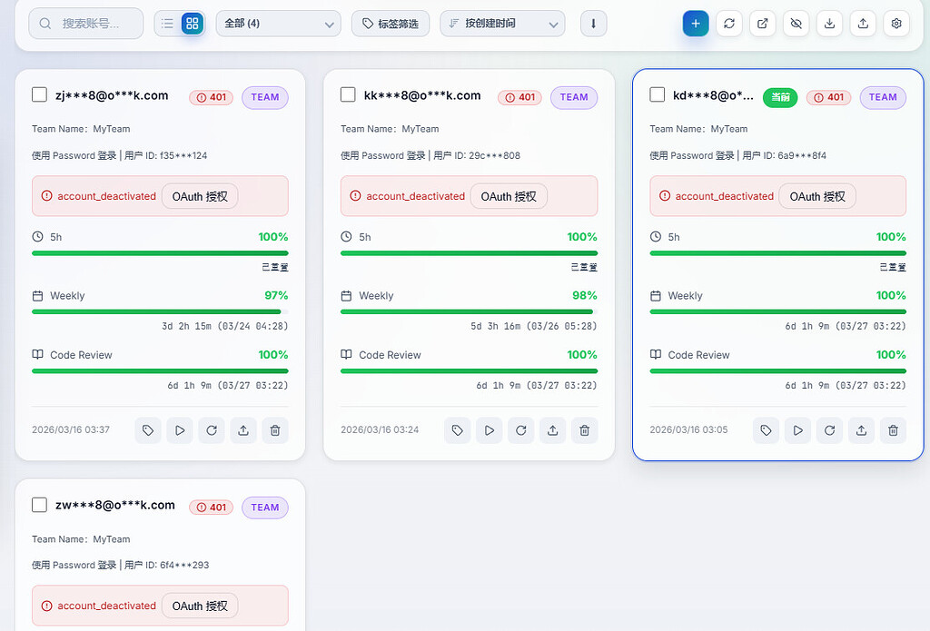930x631 pixels.
Task: Click tag icon on kd***8 card
Action: coord(767,430)
